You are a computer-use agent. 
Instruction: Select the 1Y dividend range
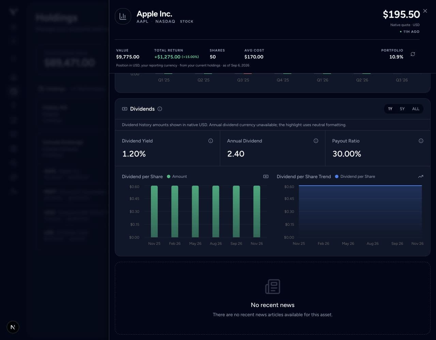[x=390, y=109]
